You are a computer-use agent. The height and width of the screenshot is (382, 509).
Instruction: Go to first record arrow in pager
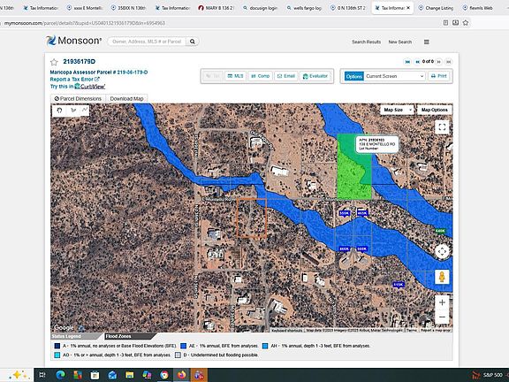tap(407, 62)
